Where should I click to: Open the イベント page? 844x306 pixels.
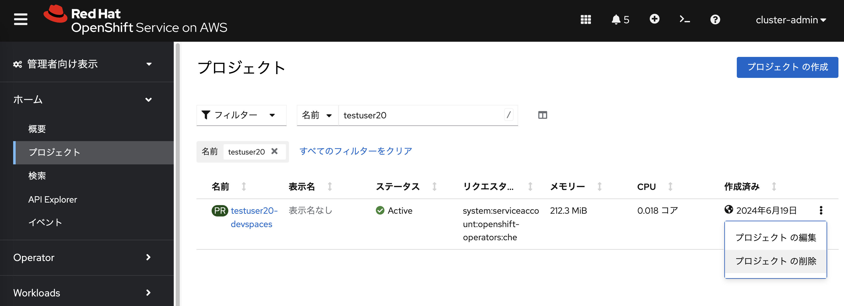pos(45,223)
